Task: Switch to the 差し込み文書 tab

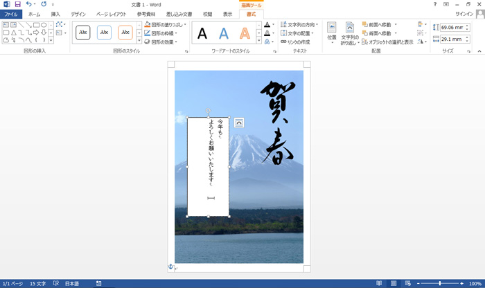Action: (x=179, y=15)
